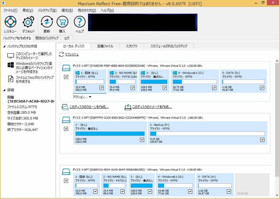Click the image disk icon

pos(128,107)
